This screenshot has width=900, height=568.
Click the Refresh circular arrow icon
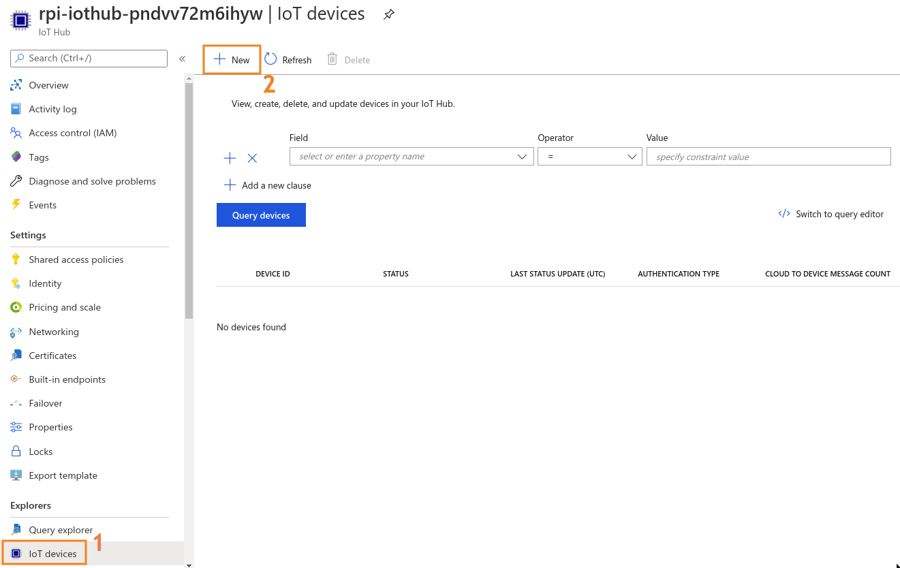coord(270,59)
